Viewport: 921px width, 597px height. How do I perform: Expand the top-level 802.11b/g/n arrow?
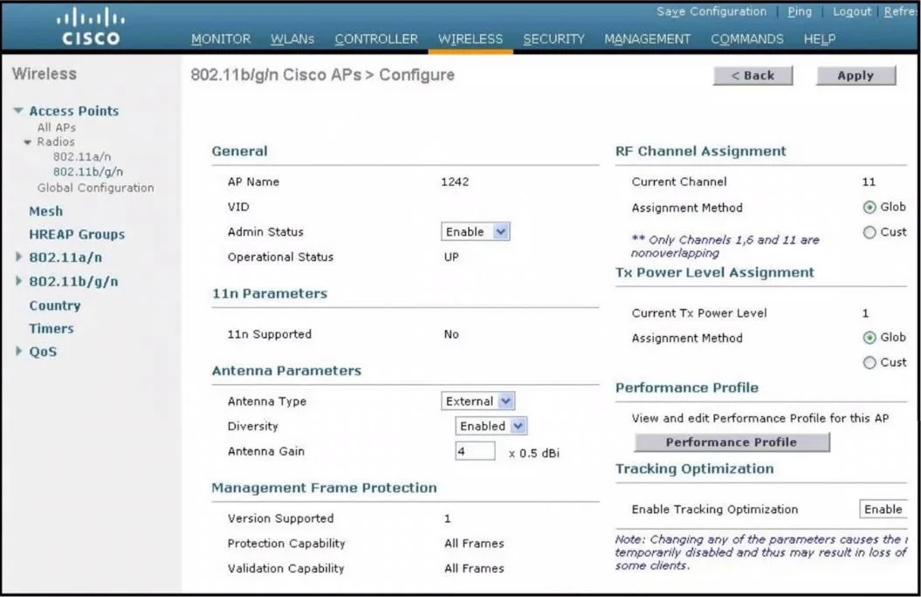tap(18, 280)
